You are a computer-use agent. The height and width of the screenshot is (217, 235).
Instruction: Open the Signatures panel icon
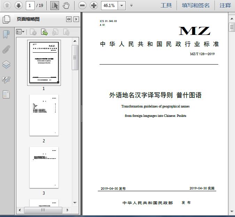6,80
